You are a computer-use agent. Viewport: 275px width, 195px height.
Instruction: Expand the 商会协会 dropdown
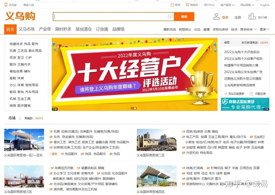249,29
